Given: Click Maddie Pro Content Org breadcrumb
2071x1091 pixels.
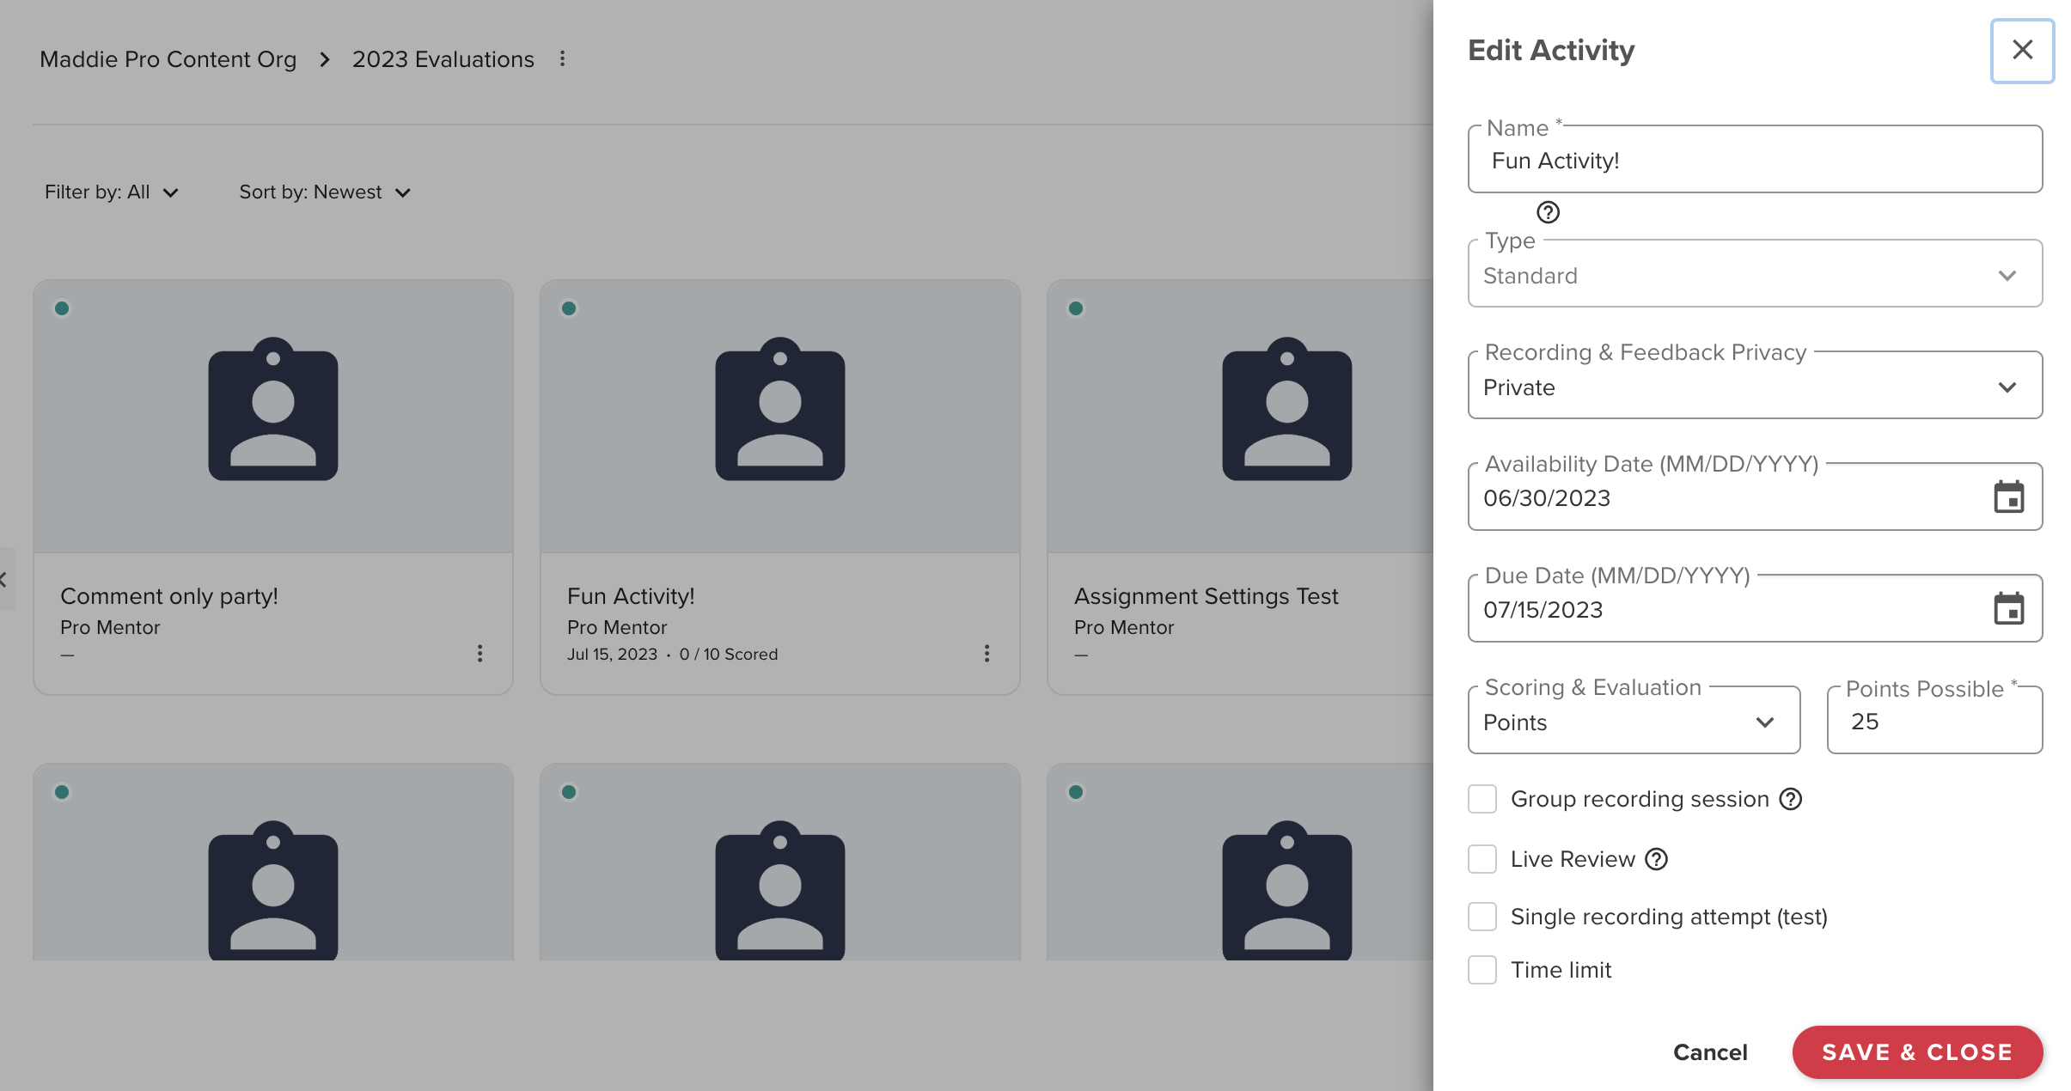Looking at the screenshot, I should pos(168,59).
